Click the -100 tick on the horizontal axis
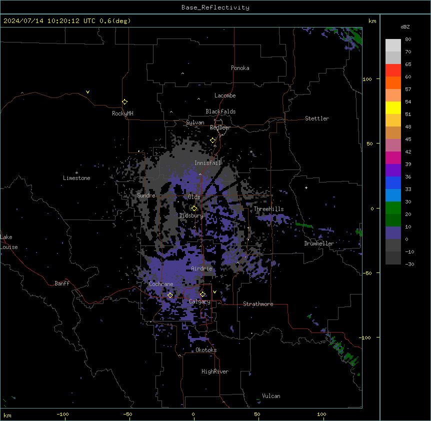This screenshot has height=421, width=431. click(x=62, y=414)
